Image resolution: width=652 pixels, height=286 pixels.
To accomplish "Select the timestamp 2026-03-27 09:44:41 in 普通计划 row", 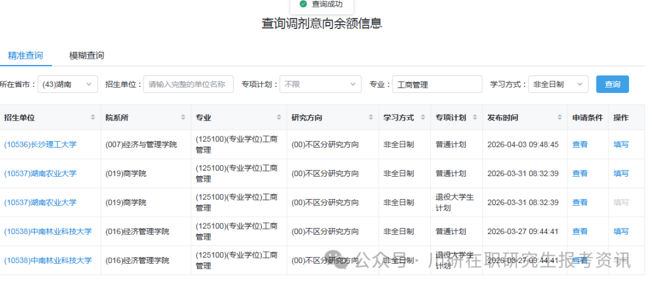I will (x=523, y=232).
